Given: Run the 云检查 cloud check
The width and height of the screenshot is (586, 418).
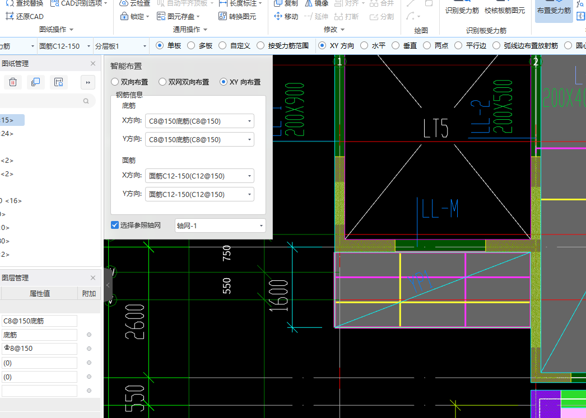Looking at the screenshot, I should pyautogui.click(x=134, y=3).
